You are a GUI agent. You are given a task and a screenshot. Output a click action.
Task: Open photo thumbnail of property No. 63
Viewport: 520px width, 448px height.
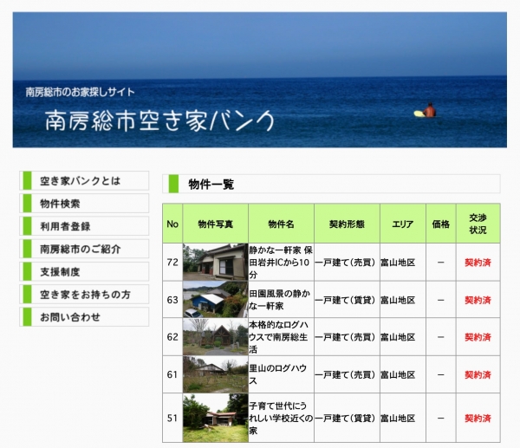(x=216, y=300)
